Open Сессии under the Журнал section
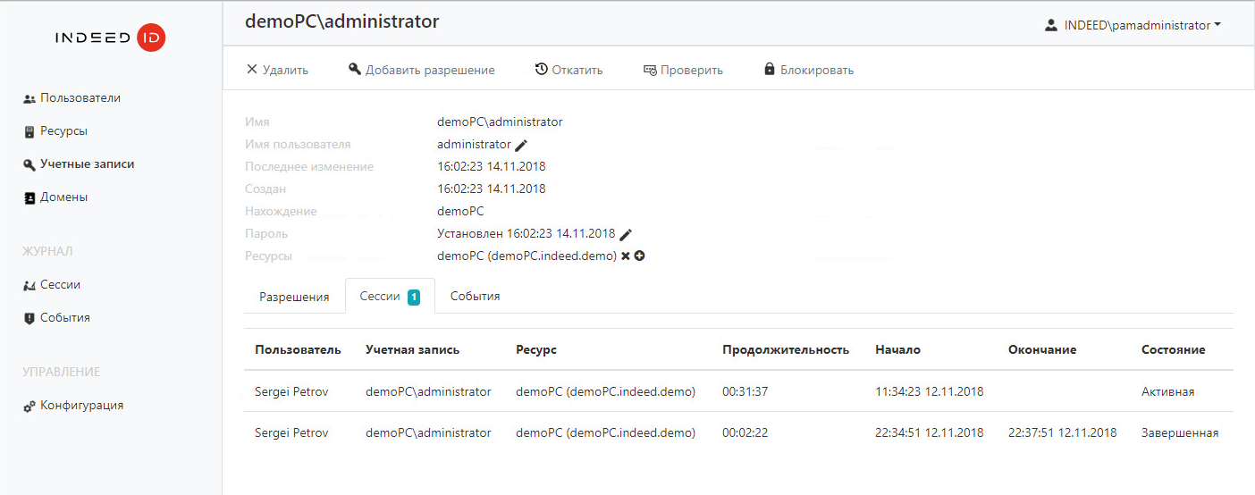 click(x=52, y=285)
